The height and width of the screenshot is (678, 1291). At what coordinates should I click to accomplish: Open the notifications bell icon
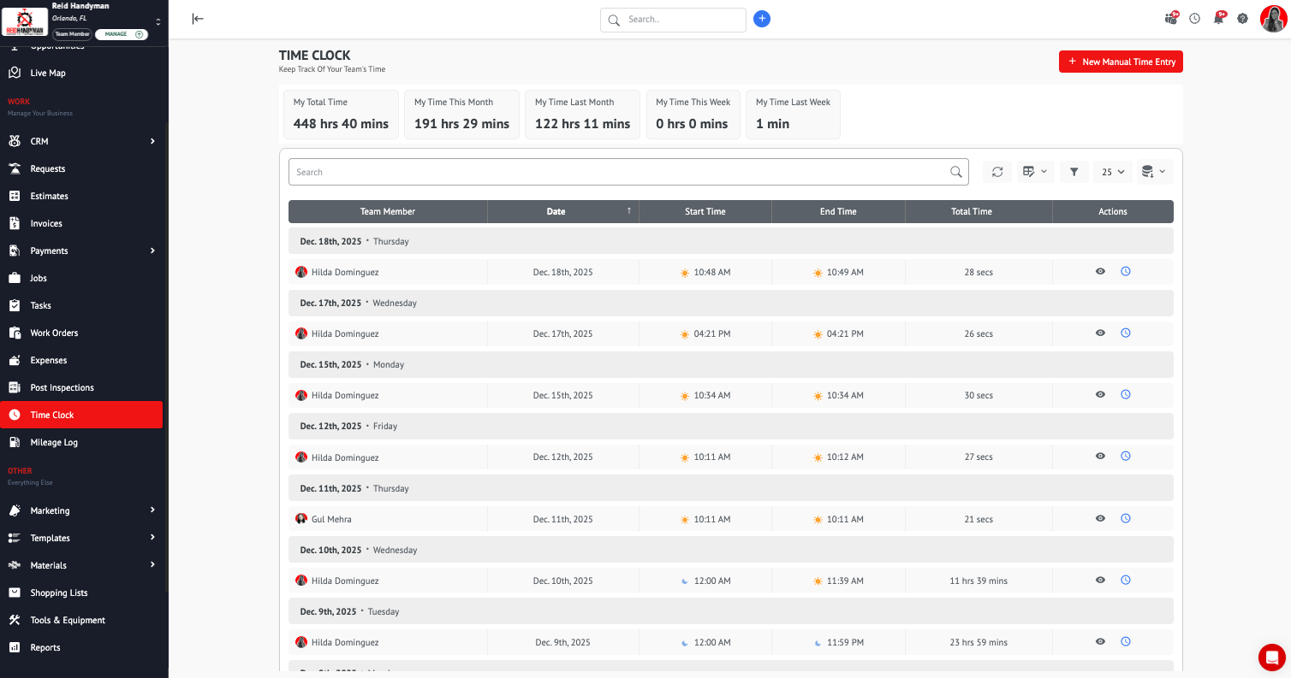[x=1218, y=19]
